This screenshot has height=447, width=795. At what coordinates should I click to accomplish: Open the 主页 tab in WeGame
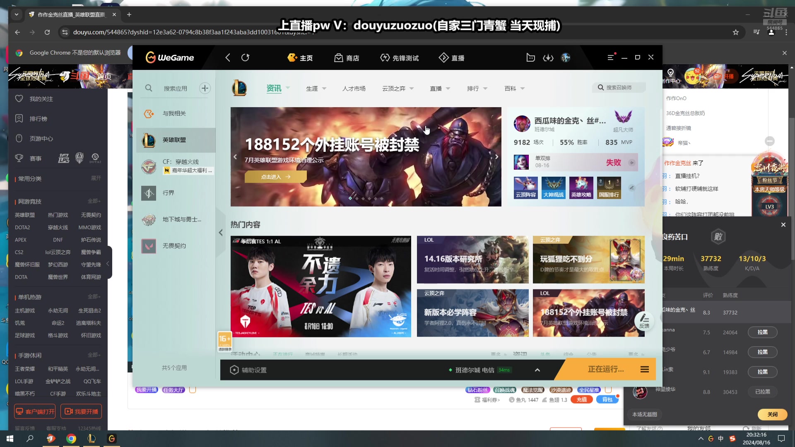pos(300,58)
